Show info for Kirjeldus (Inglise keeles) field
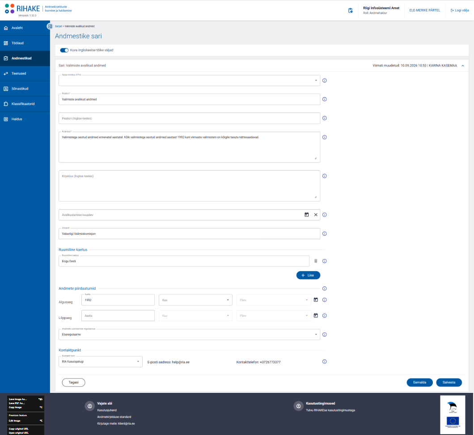The height and width of the screenshot is (435, 474). click(325, 176)
